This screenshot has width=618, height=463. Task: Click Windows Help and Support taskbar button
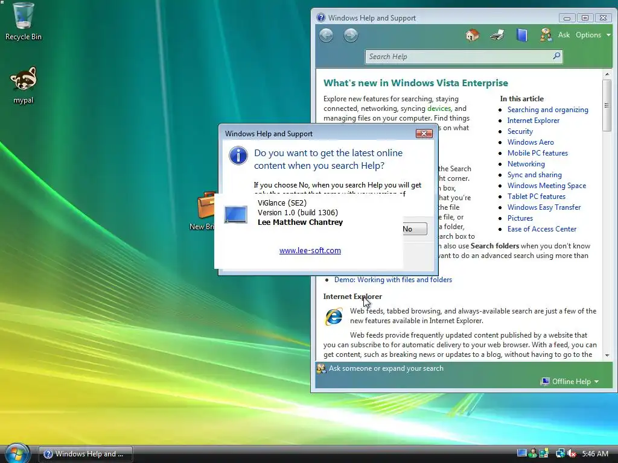point(86,454)
